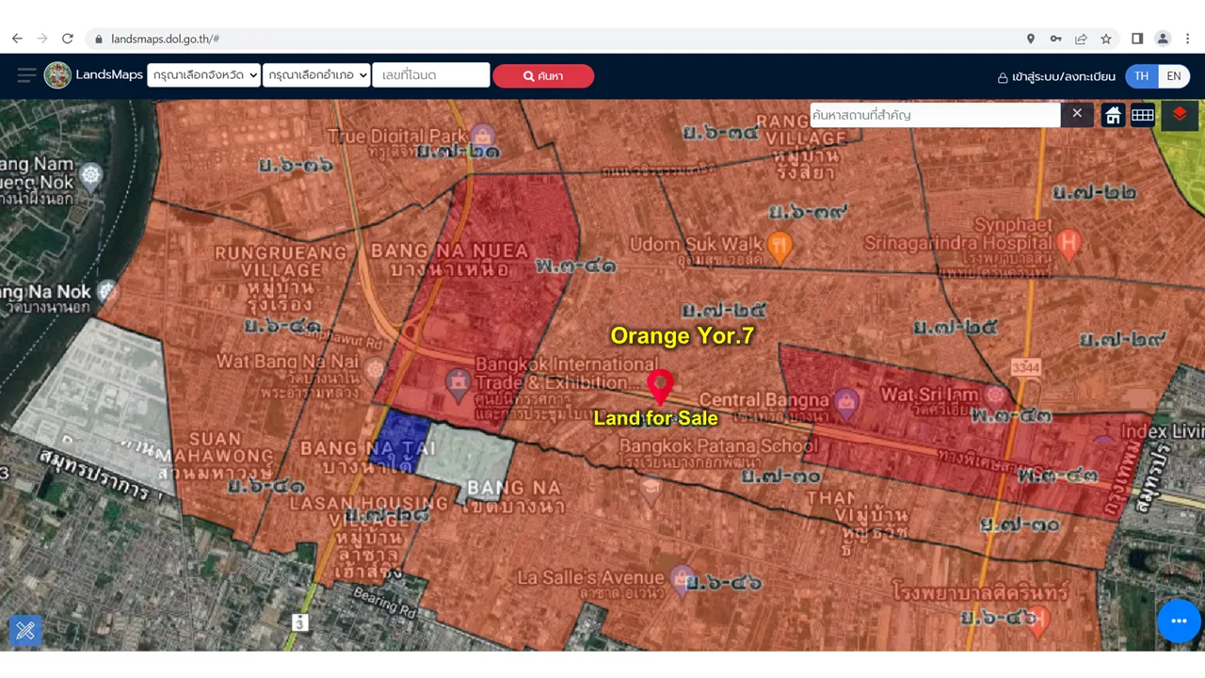
Task: Clear the place search with the X
Action: (1077, 114)
